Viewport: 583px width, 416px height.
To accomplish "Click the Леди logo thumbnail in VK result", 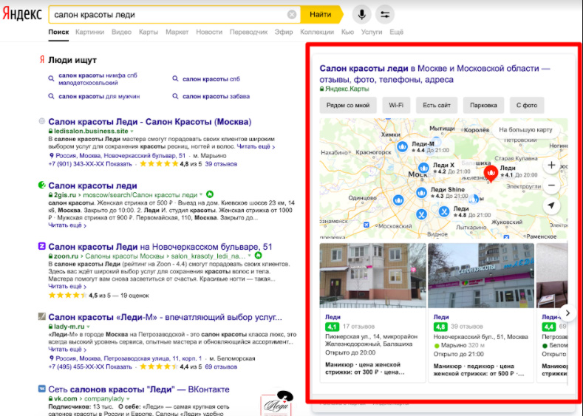I will pyautogui.click(x=276, y=403).
